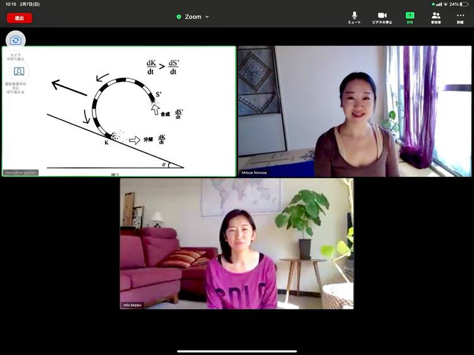The width and height of the screenshot is (474, 355).
Task: Switch camera using the flip icon
Action: tap(16, 40)
